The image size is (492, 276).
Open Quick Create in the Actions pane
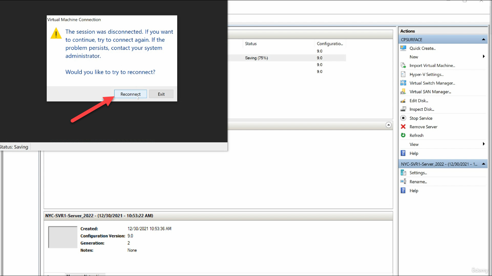422,48
